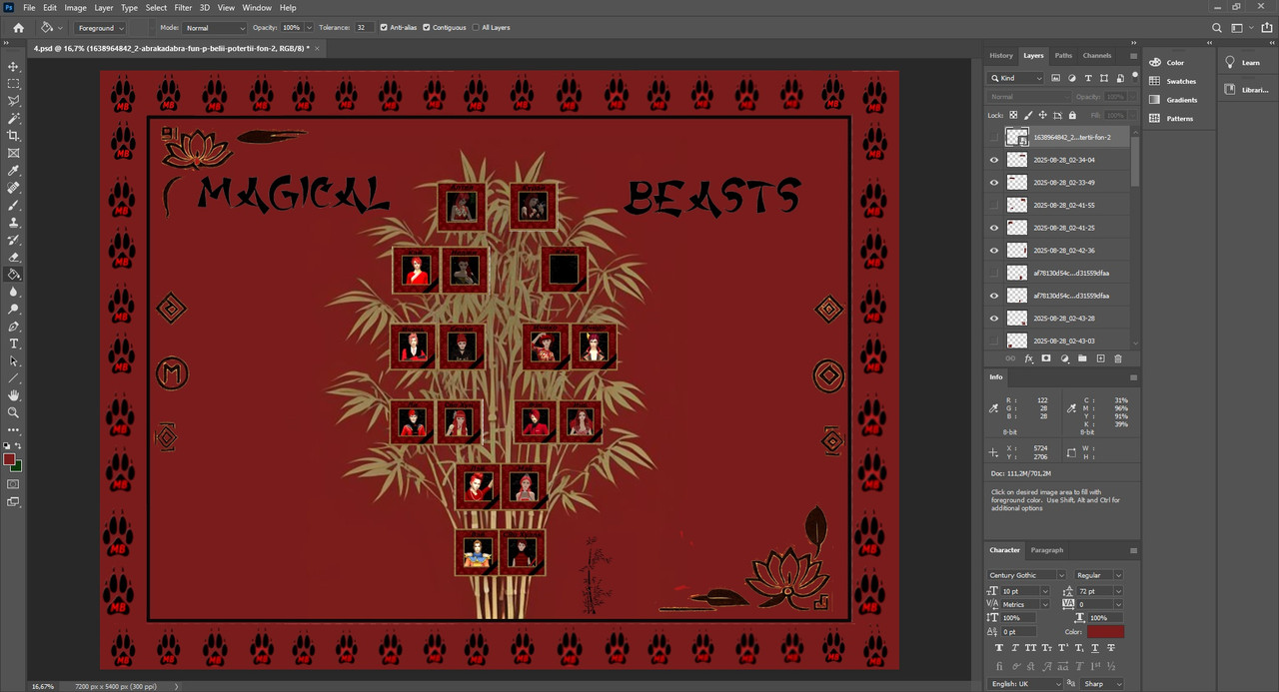
Task: Select the Pen tool
Action: (x=14, y=327)
